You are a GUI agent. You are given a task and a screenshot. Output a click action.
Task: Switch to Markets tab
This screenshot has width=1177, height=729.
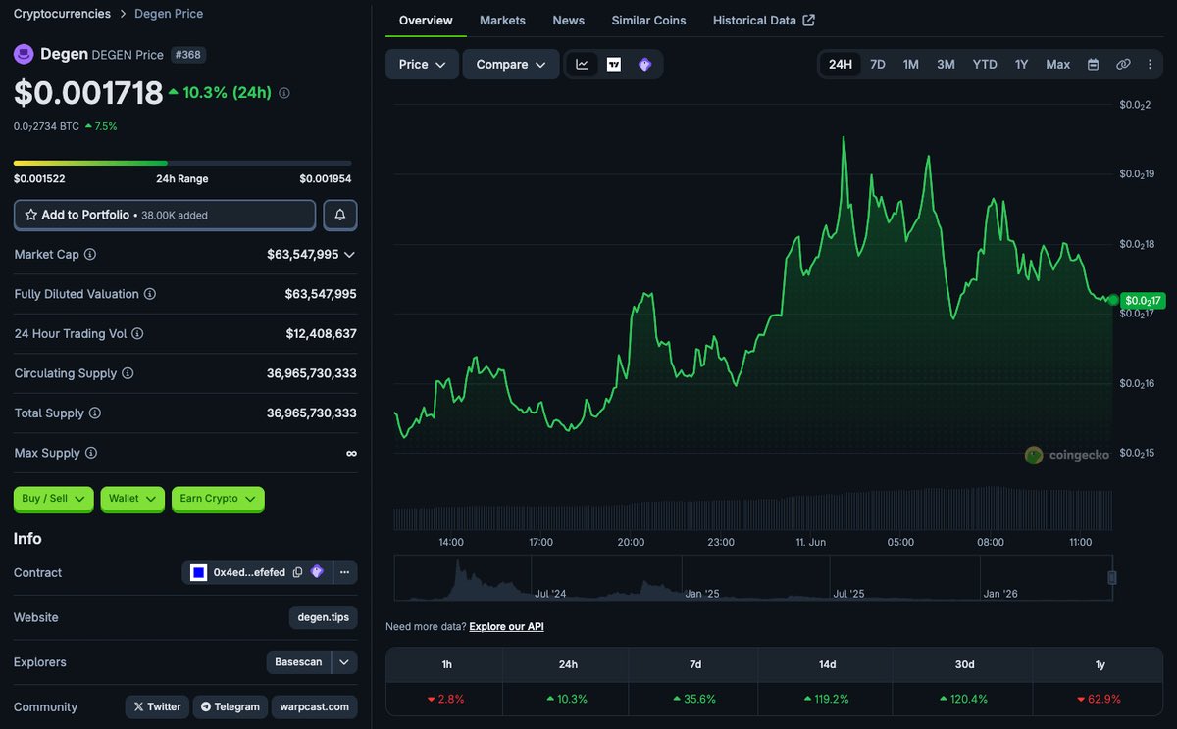coord(502,21)
